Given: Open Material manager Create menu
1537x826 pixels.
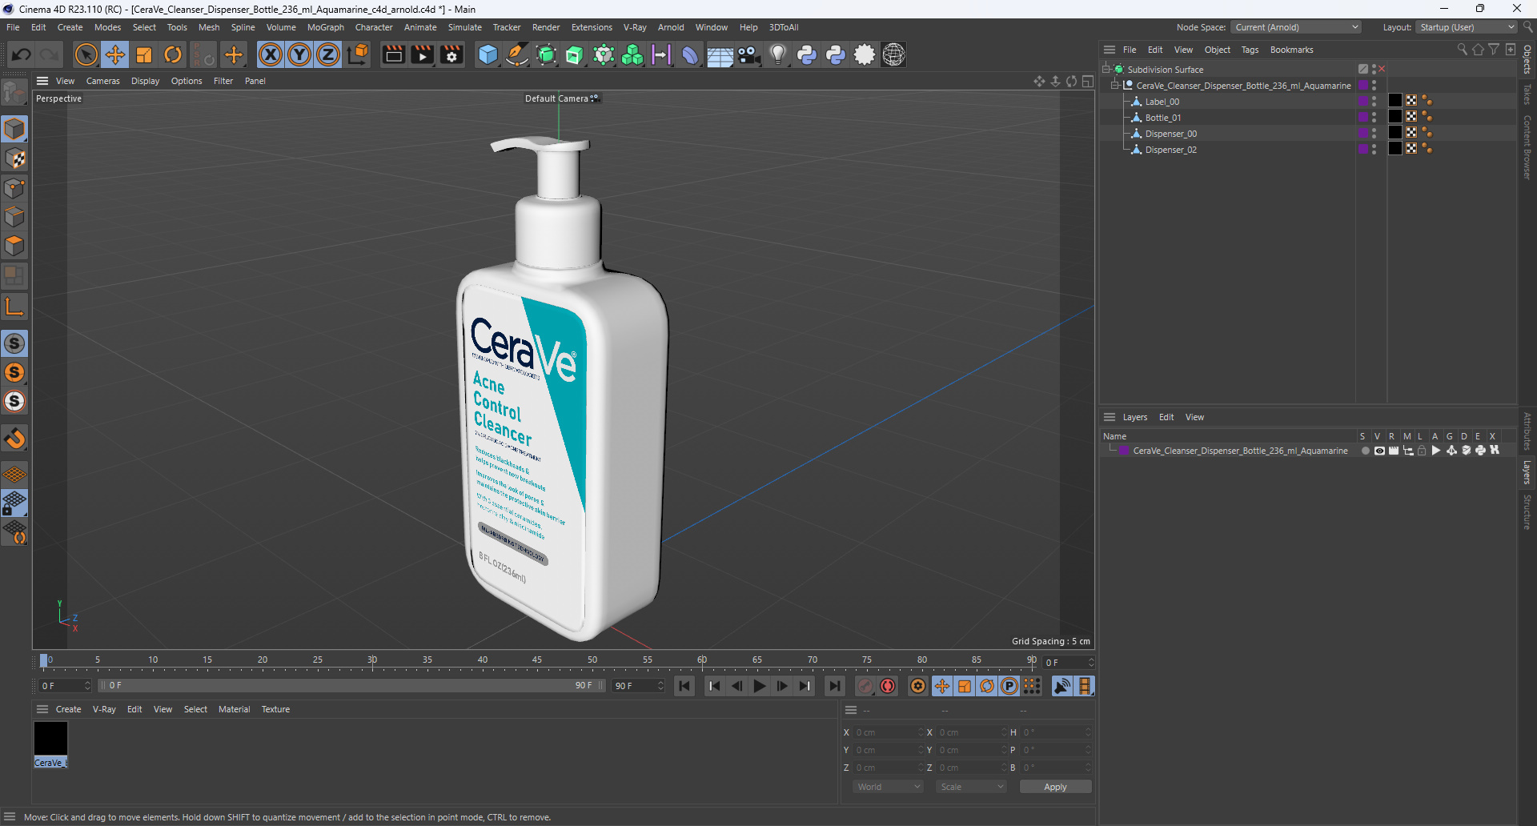Looking at the screenshot, I should 68,709.
